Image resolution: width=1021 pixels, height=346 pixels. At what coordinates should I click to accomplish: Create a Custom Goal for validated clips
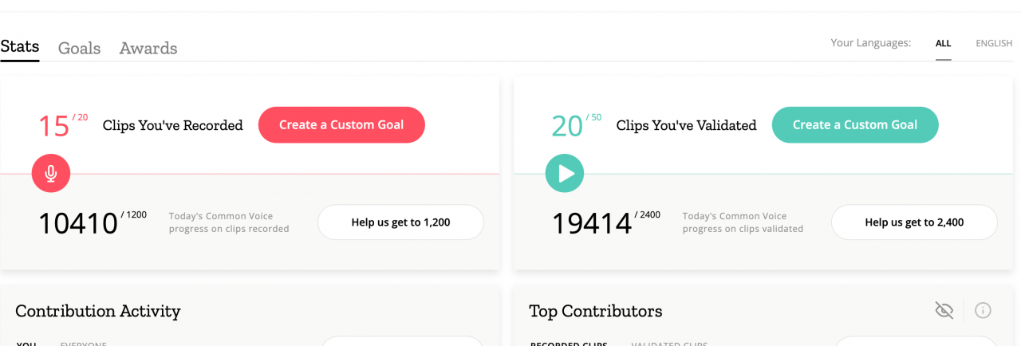(x=855, y=124)
